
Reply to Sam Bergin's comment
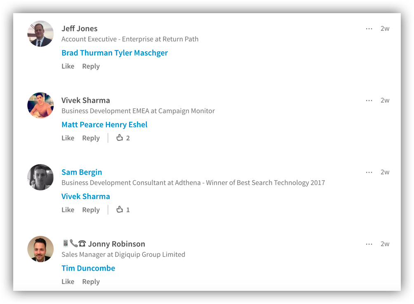[x=91, y=210]
